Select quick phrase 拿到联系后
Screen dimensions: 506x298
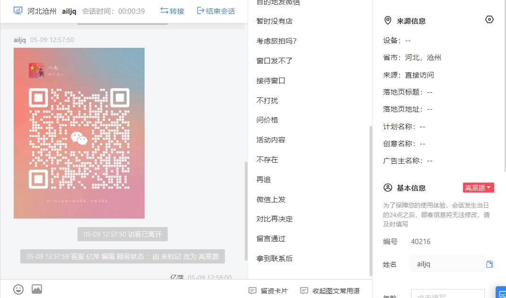274,259
